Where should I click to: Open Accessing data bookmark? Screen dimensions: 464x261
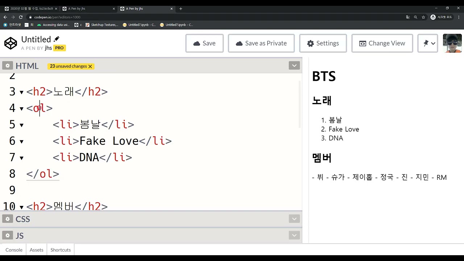click(x=53, y=25)
